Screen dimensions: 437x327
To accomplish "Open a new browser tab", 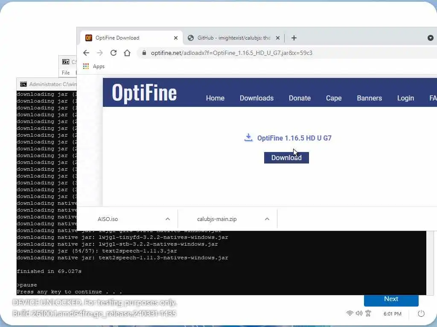I will tap(294, 38).
